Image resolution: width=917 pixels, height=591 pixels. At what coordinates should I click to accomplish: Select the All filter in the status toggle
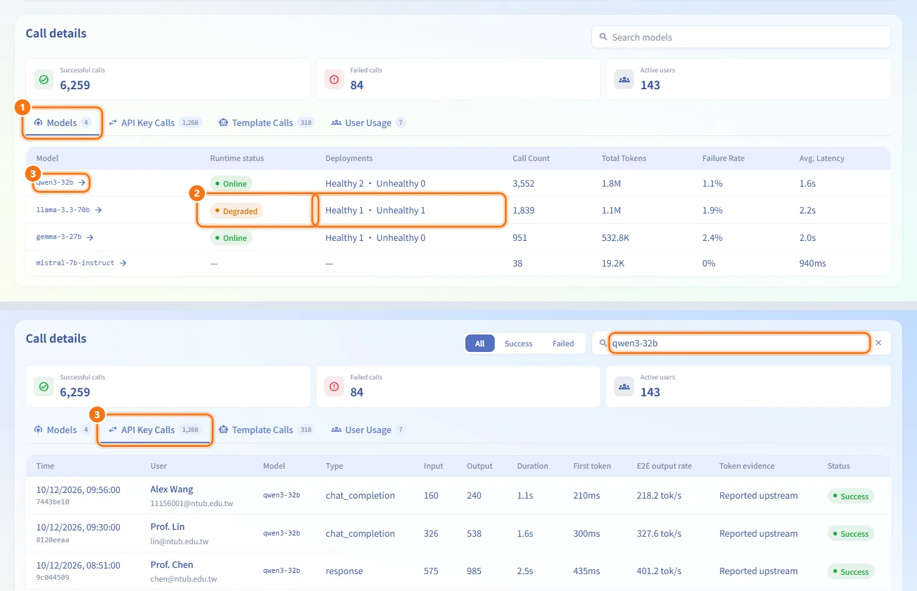click(x=480, y=343)
